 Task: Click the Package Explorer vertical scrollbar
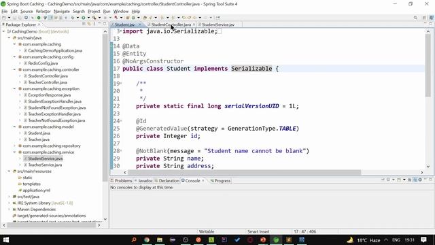(x=105, y=108)
